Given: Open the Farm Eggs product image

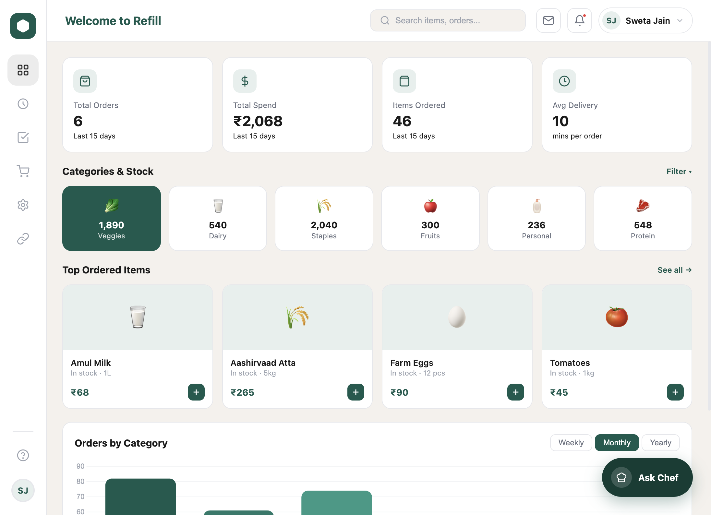Looking at the screenshot, I should 457,317.
